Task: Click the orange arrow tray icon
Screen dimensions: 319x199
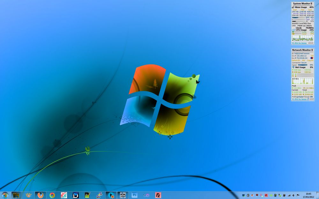Action: coord(252,195)
